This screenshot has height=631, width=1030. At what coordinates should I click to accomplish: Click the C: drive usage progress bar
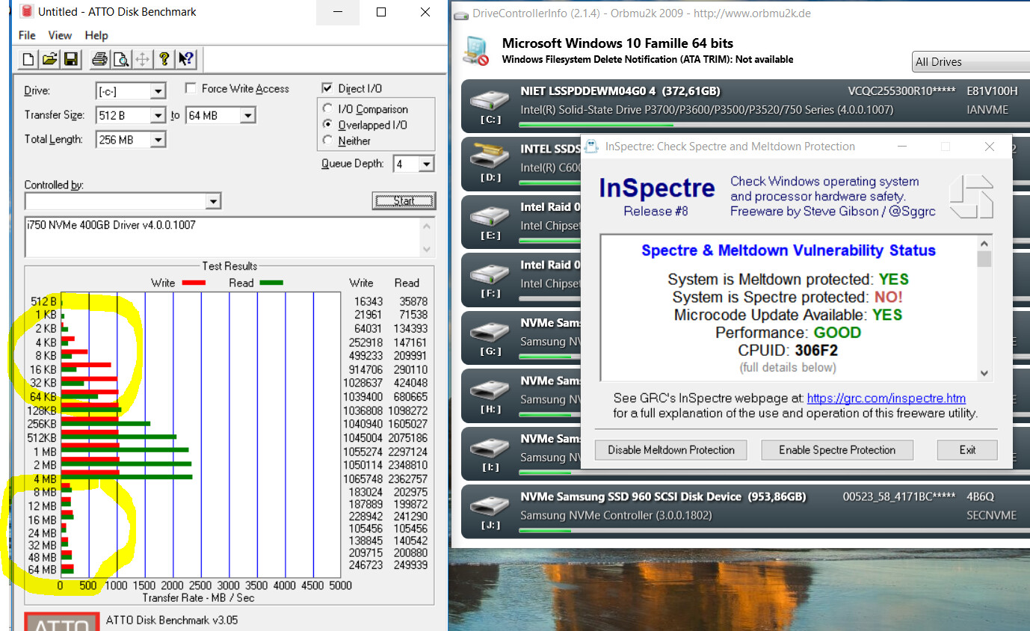tap(774, 125)
